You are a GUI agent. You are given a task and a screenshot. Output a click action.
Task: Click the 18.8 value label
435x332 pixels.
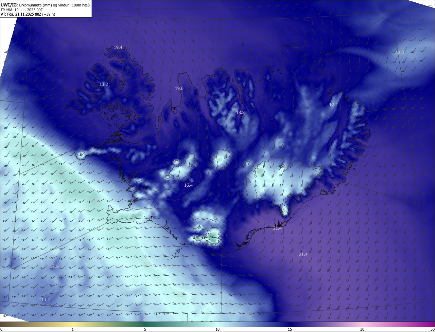pos(240,112)
